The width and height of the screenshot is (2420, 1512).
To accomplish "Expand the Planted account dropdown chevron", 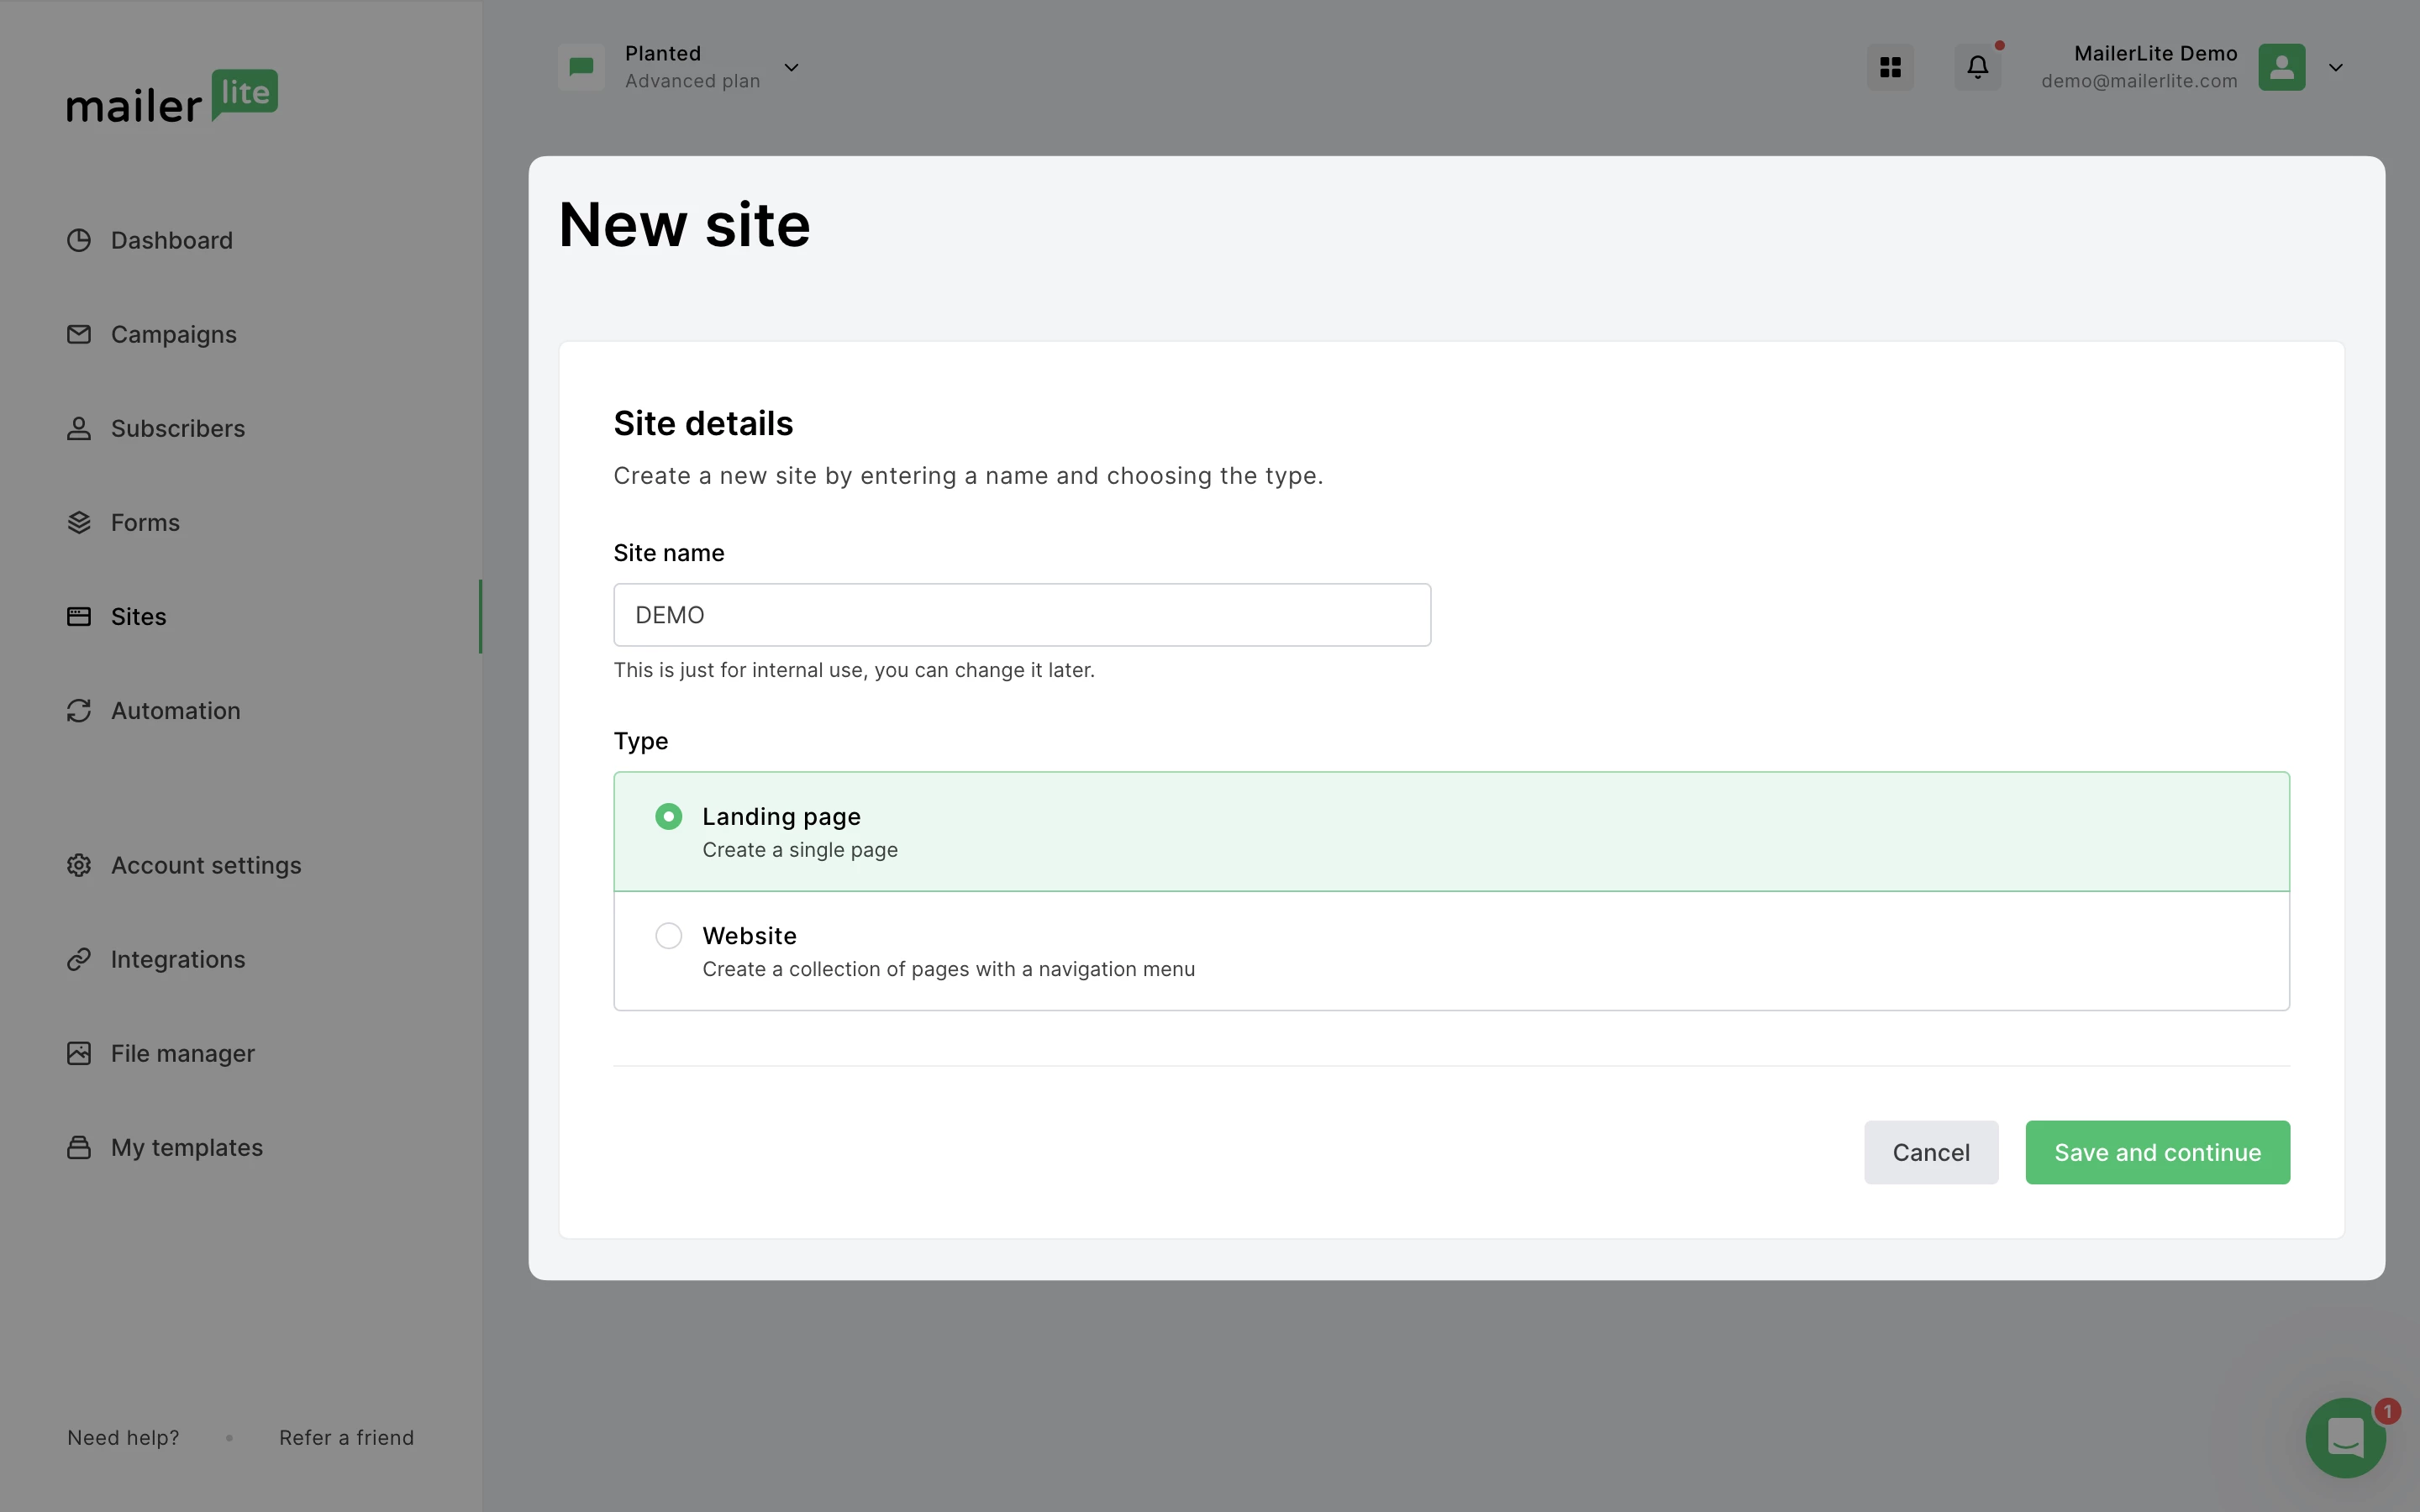I will tap(791, 68).
